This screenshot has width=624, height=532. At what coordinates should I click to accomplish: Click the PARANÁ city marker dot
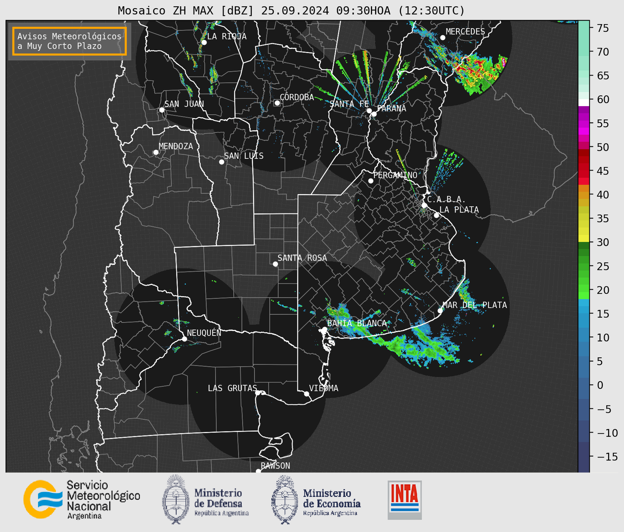tap(374, 114)
